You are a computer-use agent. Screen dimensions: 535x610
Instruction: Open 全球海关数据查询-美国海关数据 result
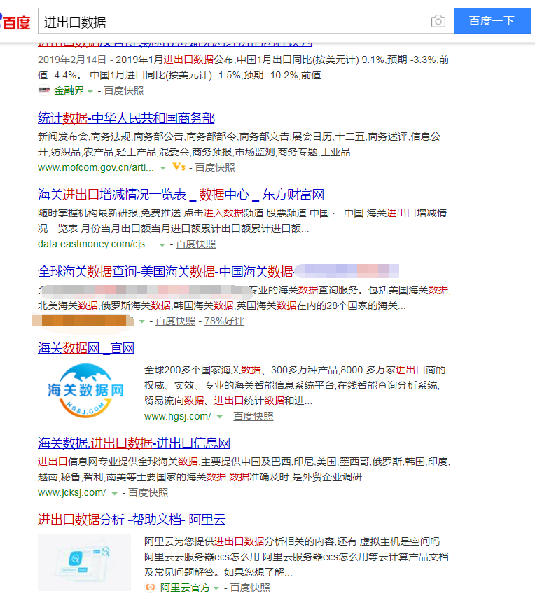coord(167,271)
